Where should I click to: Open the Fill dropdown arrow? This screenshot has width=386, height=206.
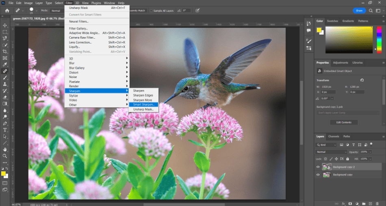tap(370, 159)
